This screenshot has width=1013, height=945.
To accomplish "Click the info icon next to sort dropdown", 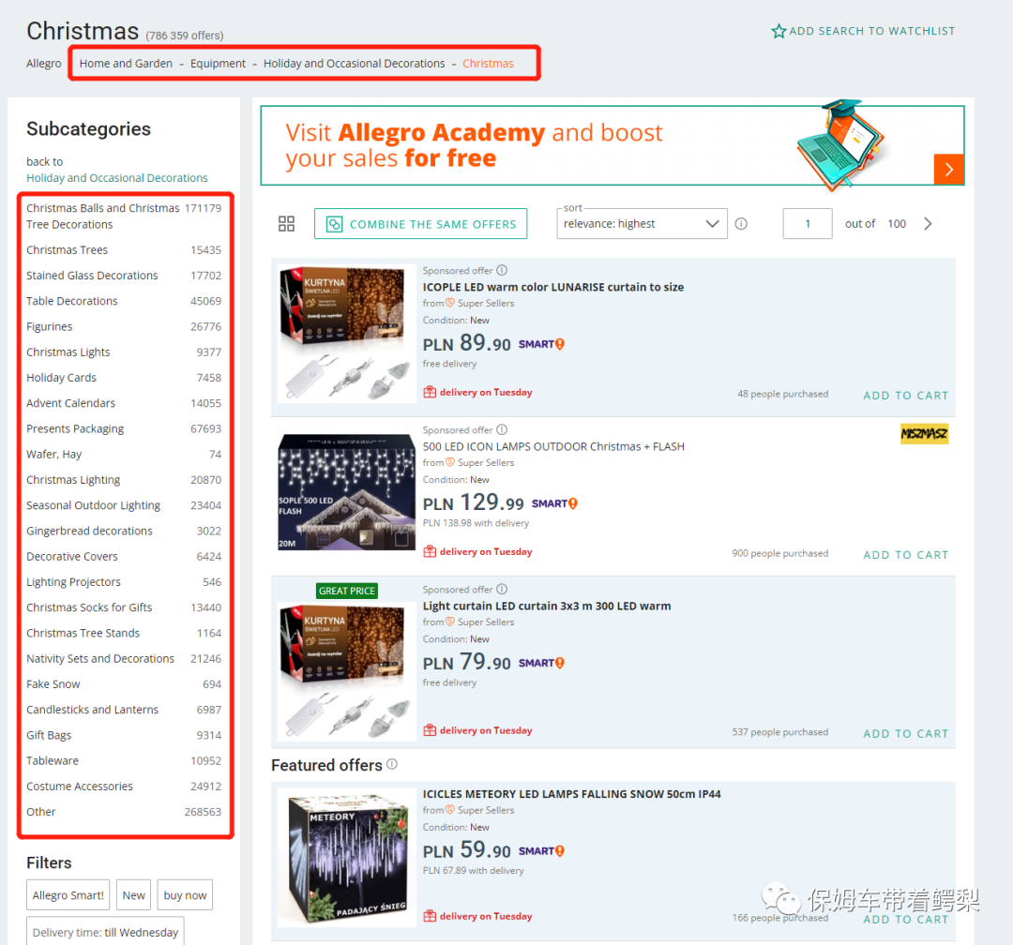I will click(x=741, y=224).
